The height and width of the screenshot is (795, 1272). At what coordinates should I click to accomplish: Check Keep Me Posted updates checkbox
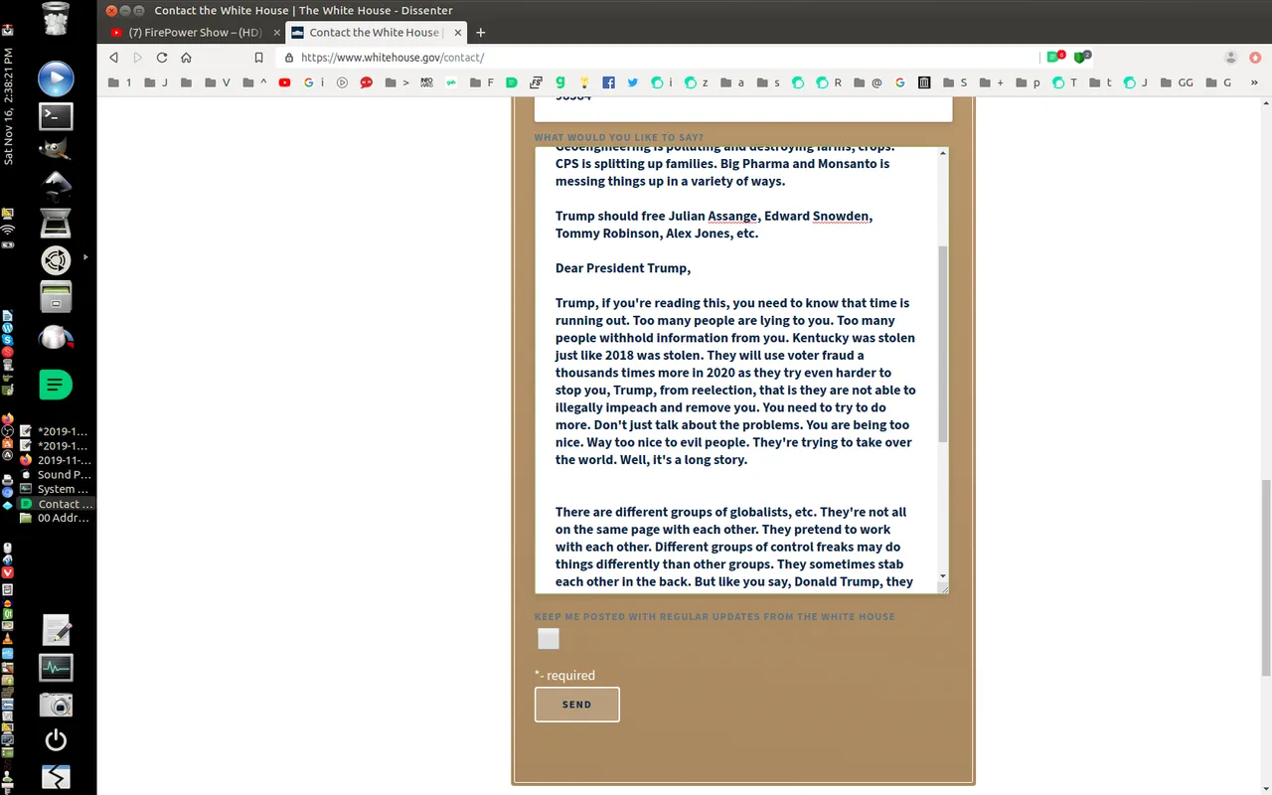[x=549, y=639]
